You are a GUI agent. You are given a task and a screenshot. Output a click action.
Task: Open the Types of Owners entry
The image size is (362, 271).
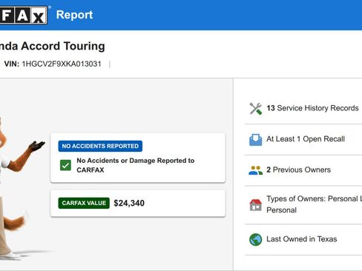point(303,205)
